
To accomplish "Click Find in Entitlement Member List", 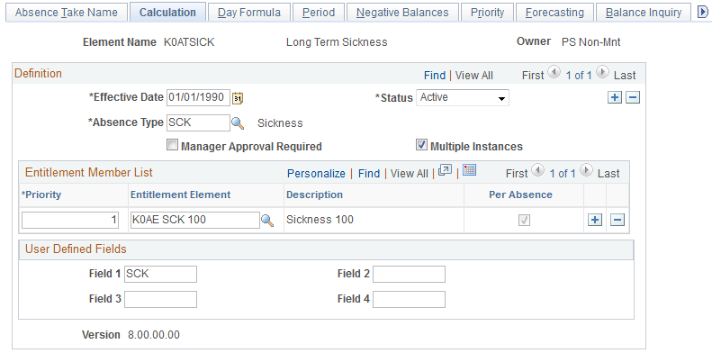I will [x=369, y=174].
